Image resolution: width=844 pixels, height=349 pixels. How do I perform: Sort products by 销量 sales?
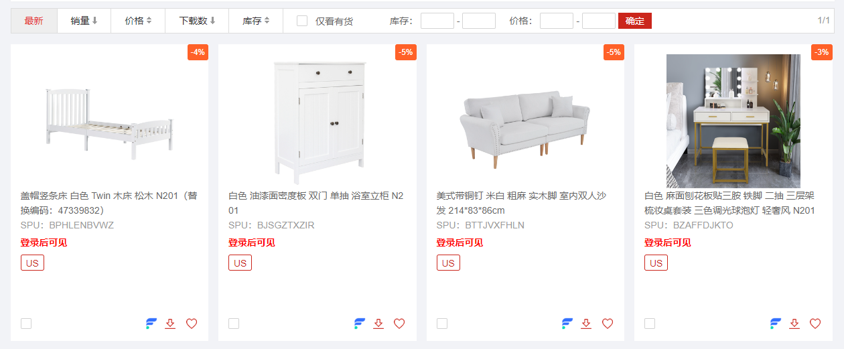pyautogui.click(x=84, y=21)
